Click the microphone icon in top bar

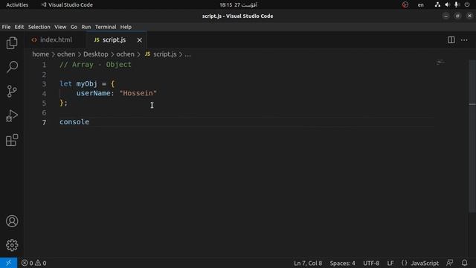pos(456,4)
